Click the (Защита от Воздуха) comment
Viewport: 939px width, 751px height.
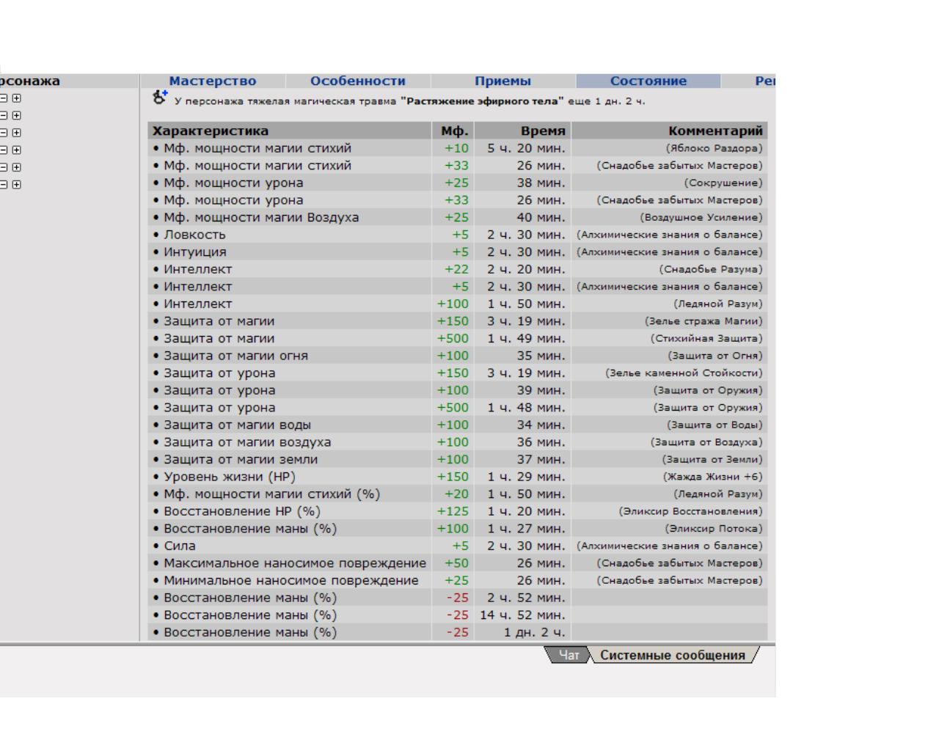tap(706, 442)
